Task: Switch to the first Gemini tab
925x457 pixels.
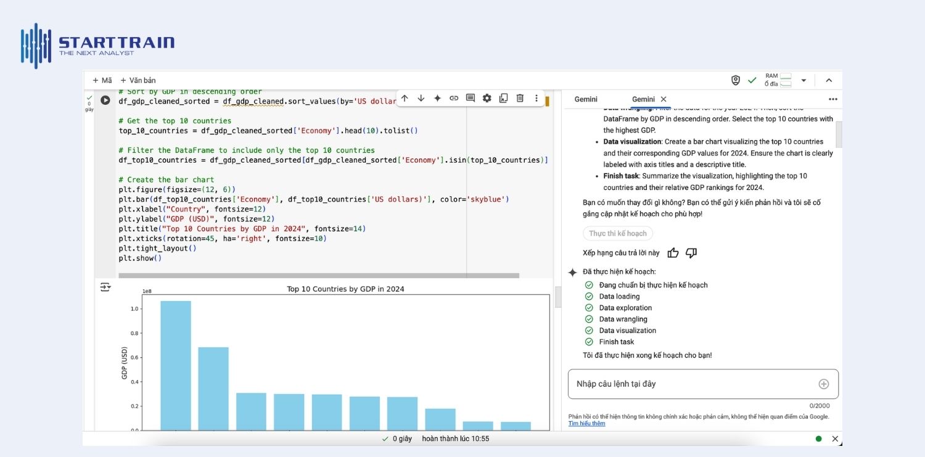Action: (x=586, y=99)
